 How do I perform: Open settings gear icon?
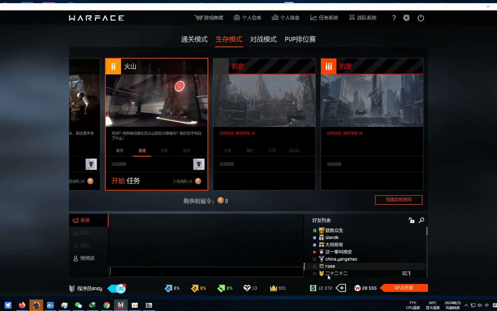tap(406, 18)
